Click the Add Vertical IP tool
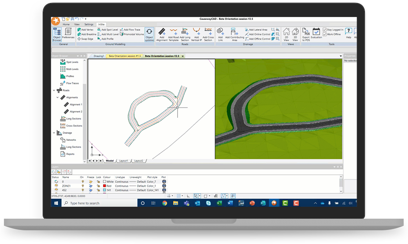The width and height of the screenshot is (408, 244). click(x=197, y=34)
